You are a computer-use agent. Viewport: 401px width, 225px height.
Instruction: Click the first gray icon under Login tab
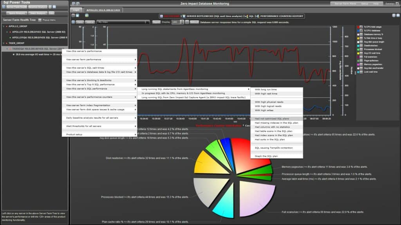[x=73, y=16]
